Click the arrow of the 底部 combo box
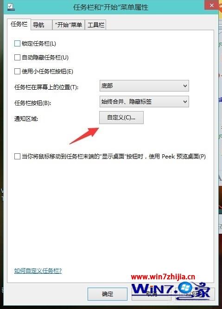This screenshot has height=309, width=222. coord(185,85)
